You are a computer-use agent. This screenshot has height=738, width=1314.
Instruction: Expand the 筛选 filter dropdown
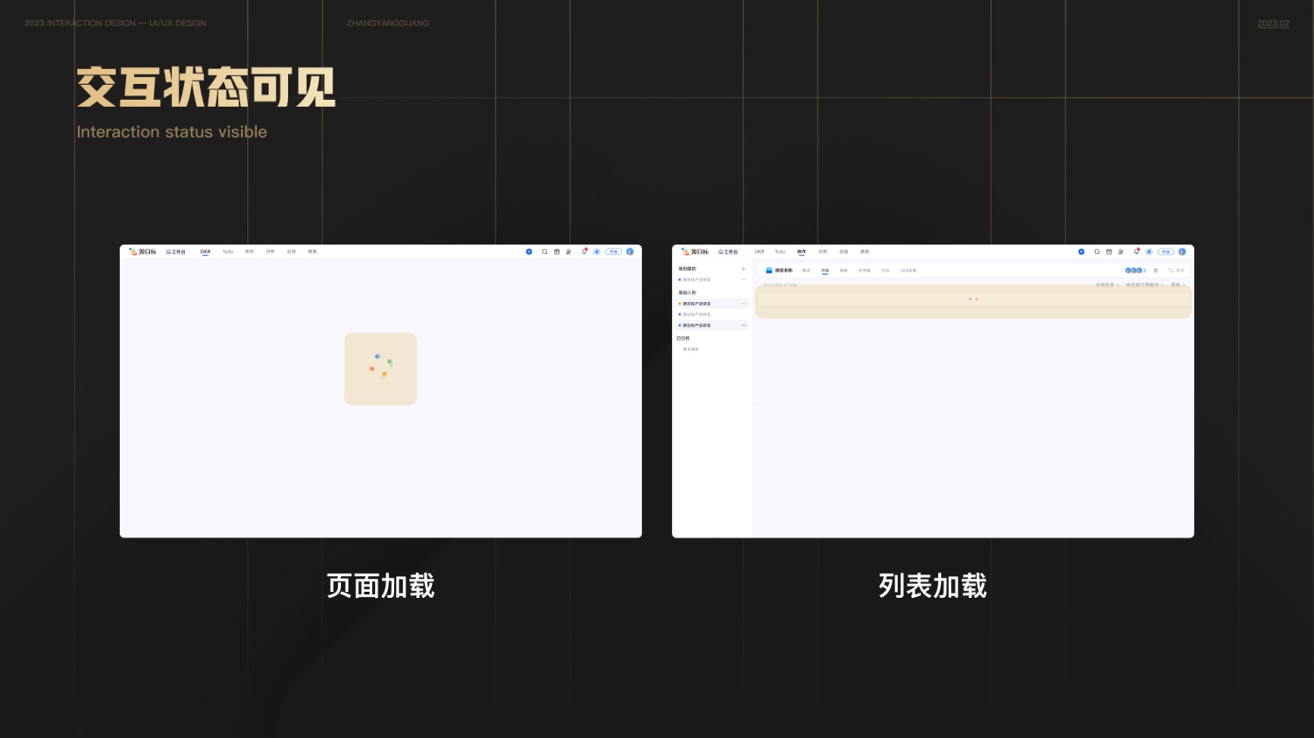click(1176, 285)
